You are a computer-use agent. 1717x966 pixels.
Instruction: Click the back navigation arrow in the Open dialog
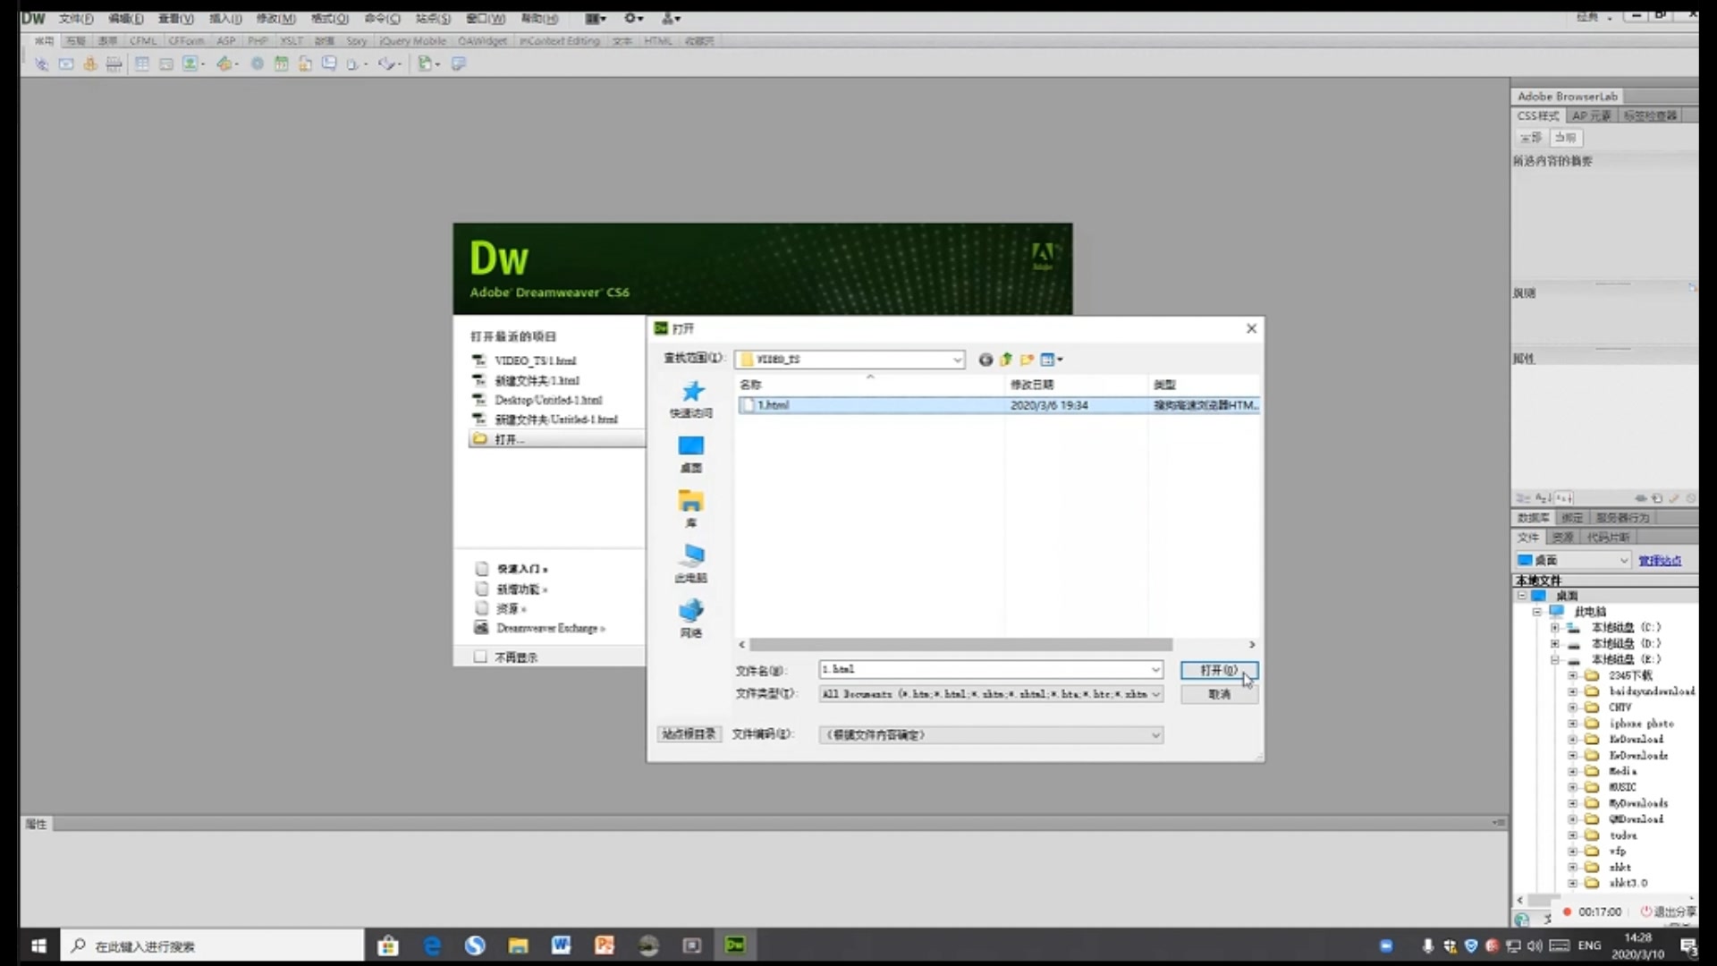(x=985, y=360)
